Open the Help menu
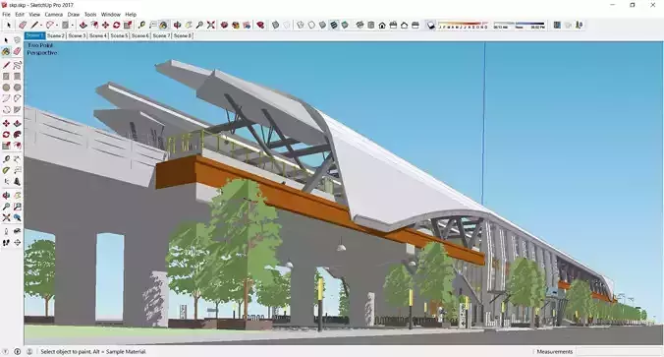Screen dimensions: 664x357 click(131, 15)
